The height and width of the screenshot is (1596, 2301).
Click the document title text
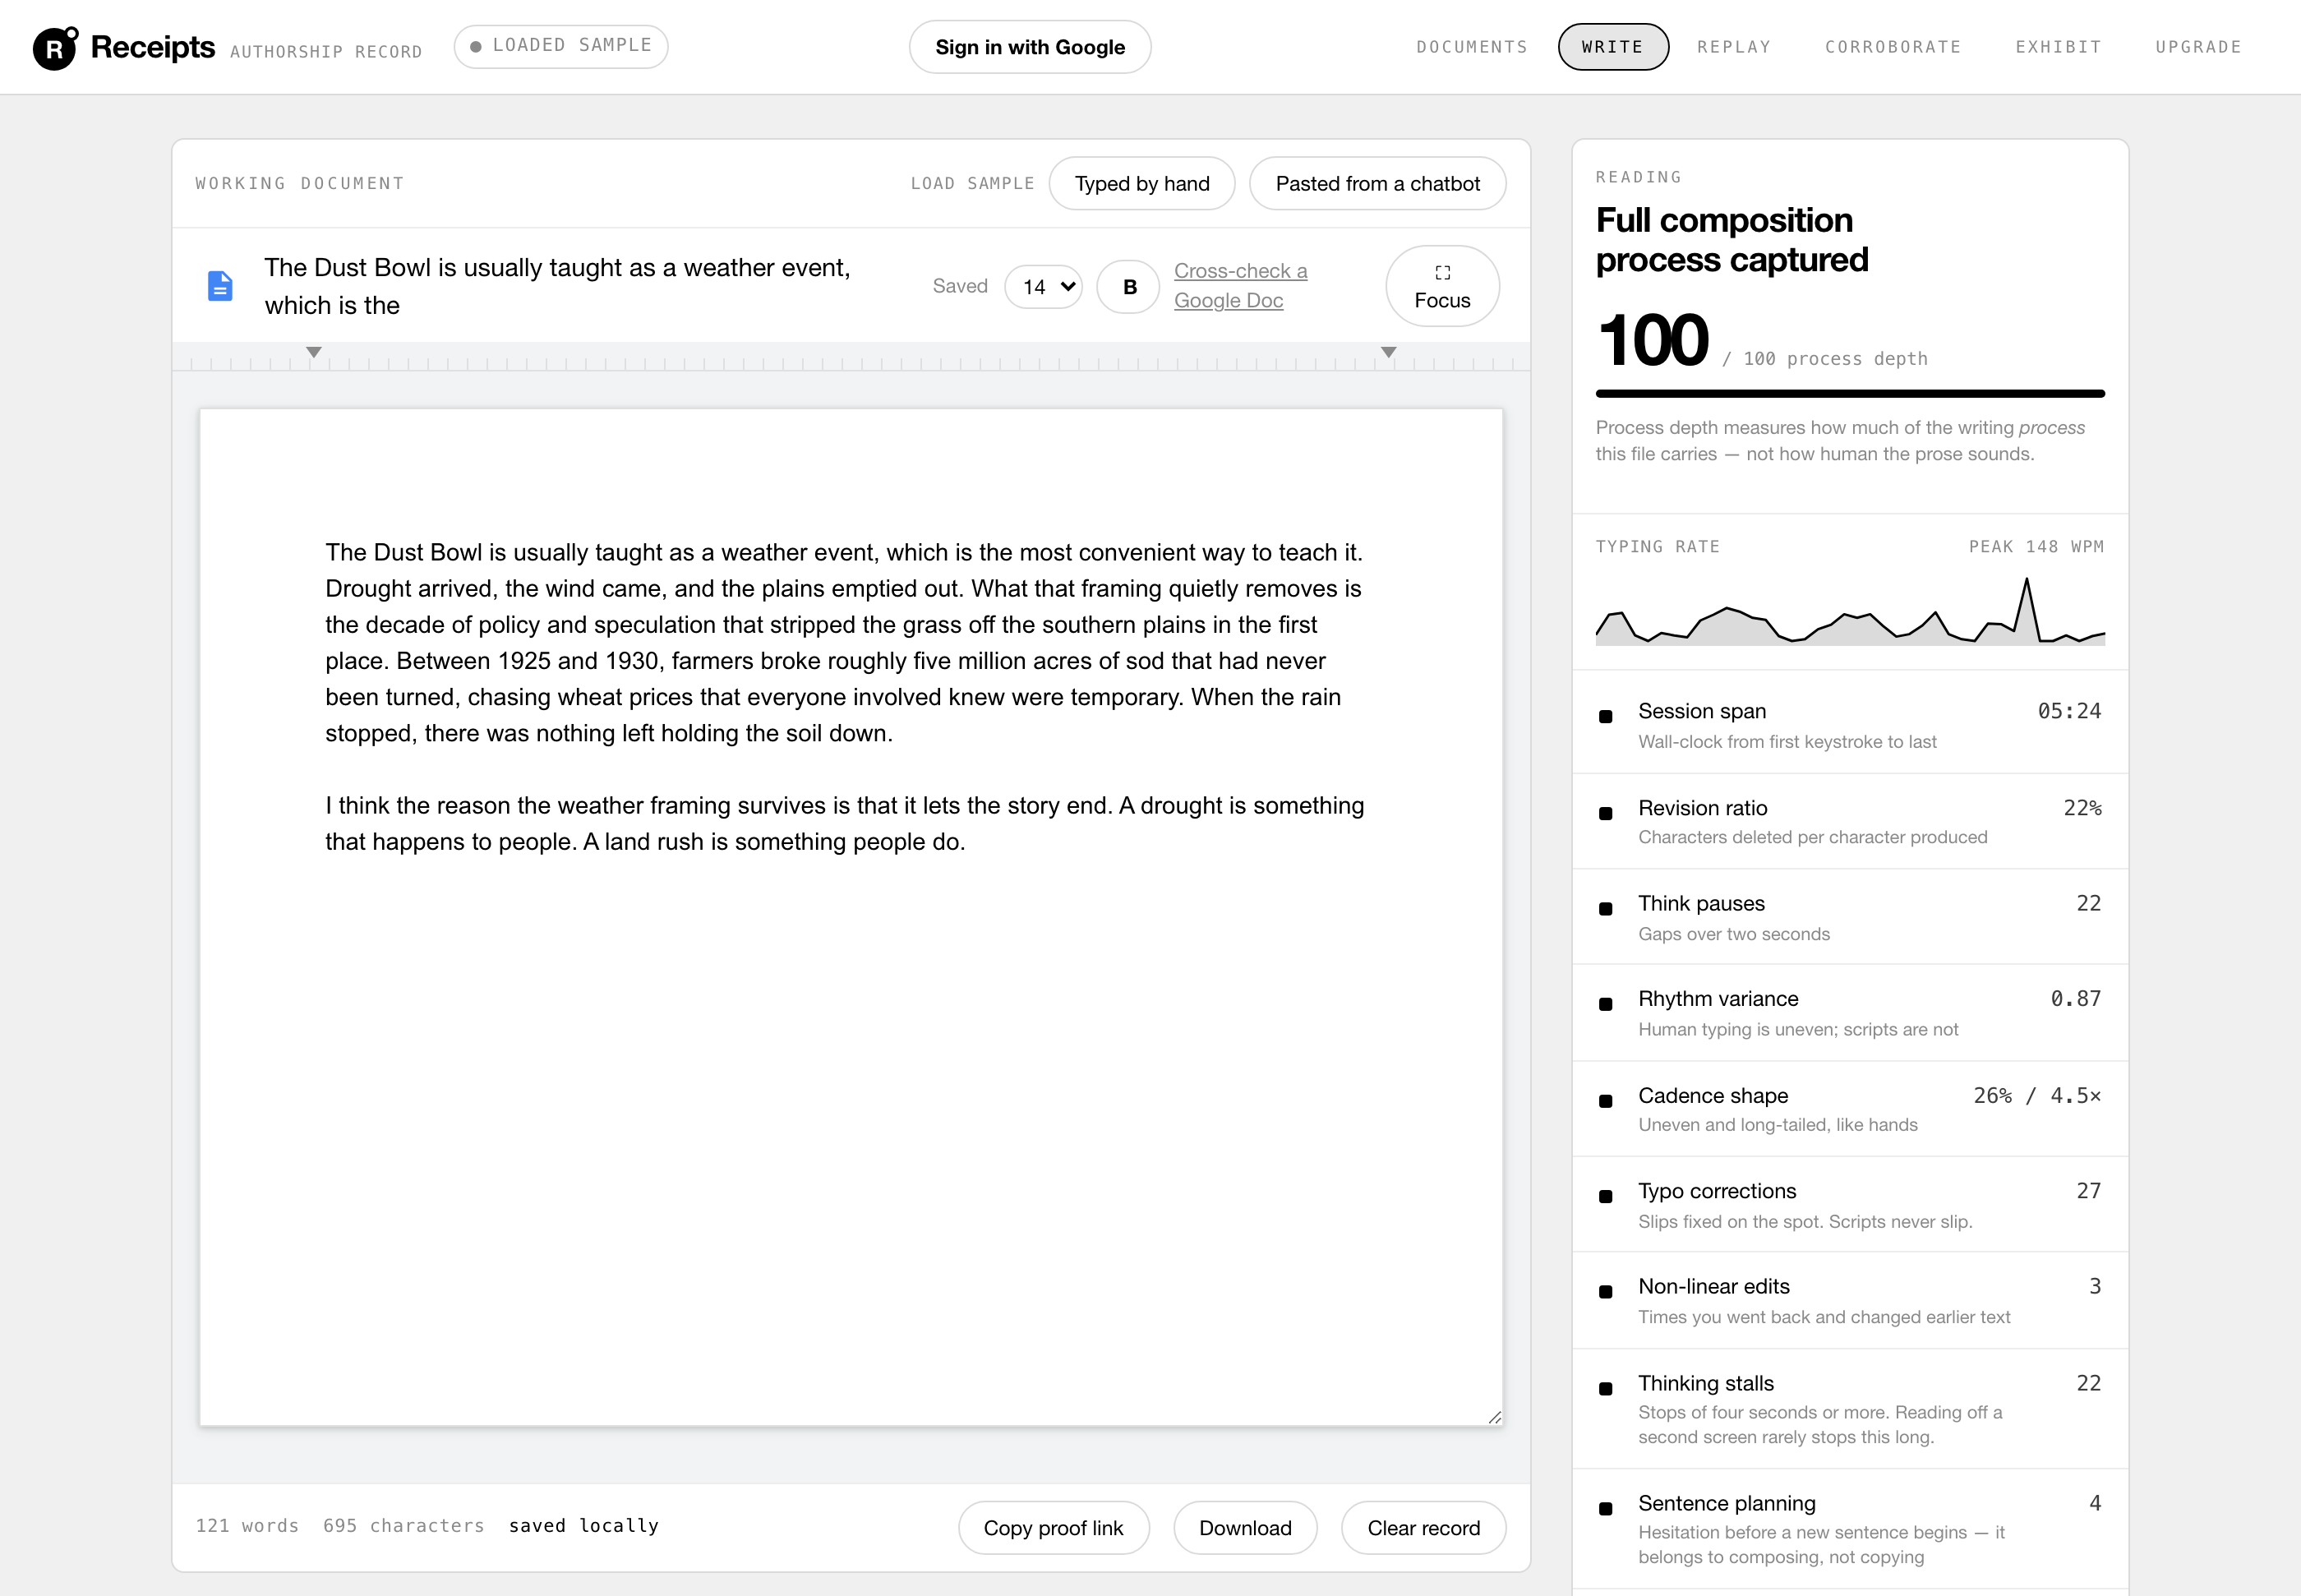click(x=557, y=286)
